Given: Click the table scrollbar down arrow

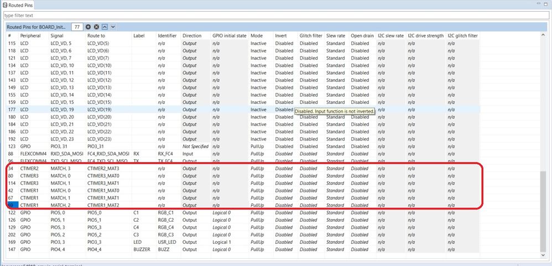Looking at the screenshot, I should [x=544, y=255].
